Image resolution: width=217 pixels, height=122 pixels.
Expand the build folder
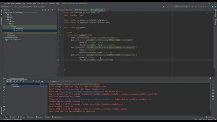(x=6, y=17)
